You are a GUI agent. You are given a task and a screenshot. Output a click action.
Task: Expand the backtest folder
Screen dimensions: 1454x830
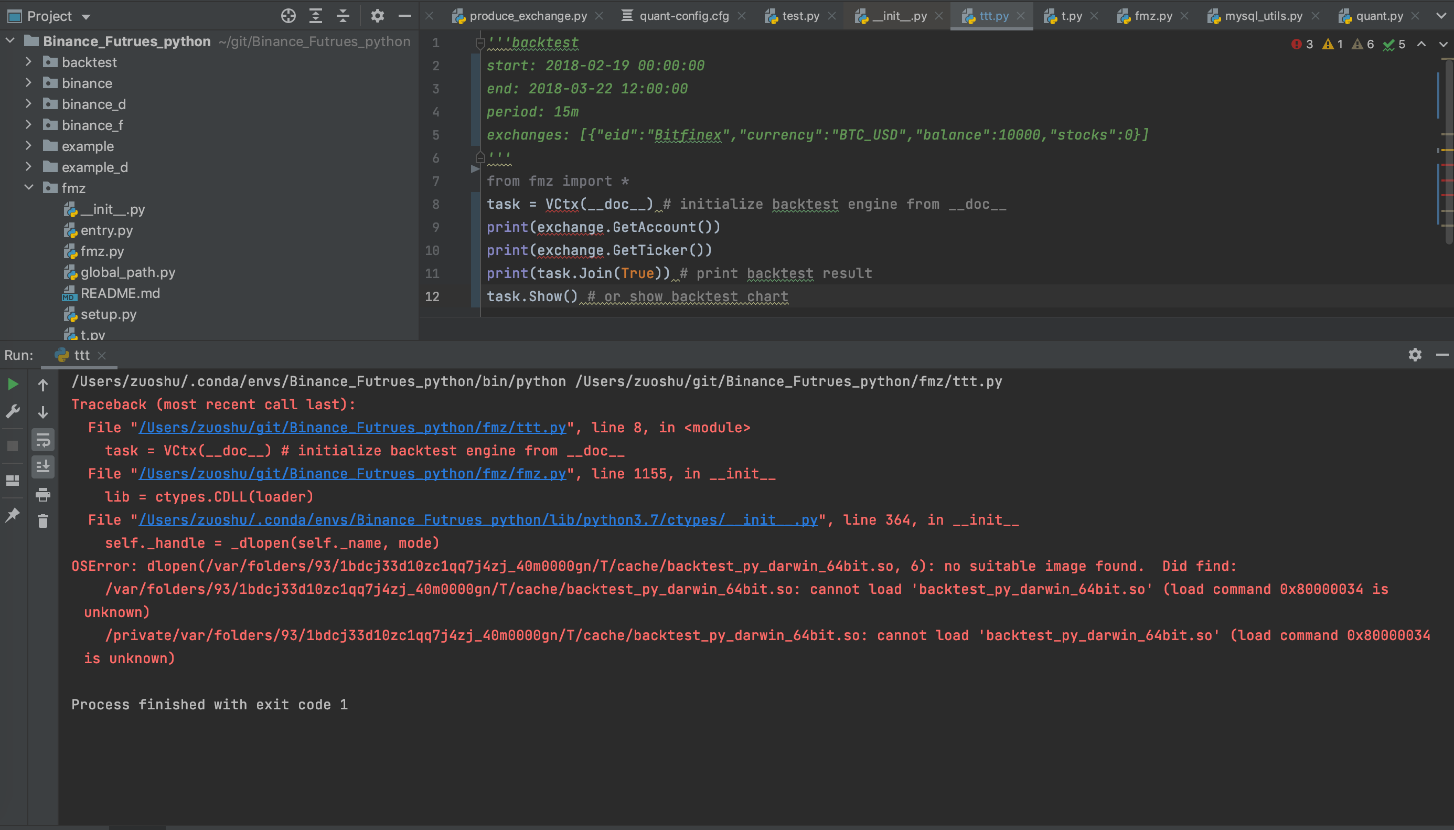click(28, 61)
